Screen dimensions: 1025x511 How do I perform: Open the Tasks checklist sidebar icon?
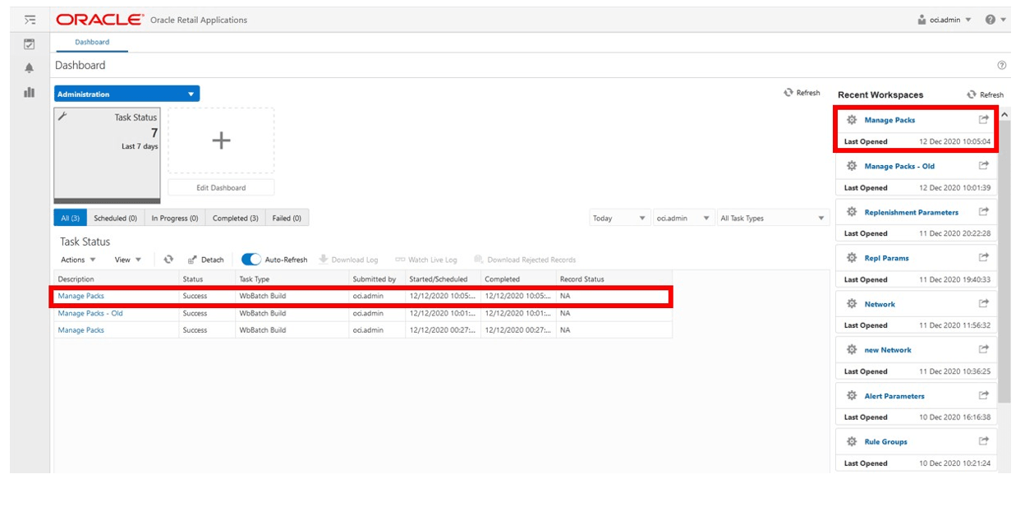pyautogui.click(x=30, y=44)
